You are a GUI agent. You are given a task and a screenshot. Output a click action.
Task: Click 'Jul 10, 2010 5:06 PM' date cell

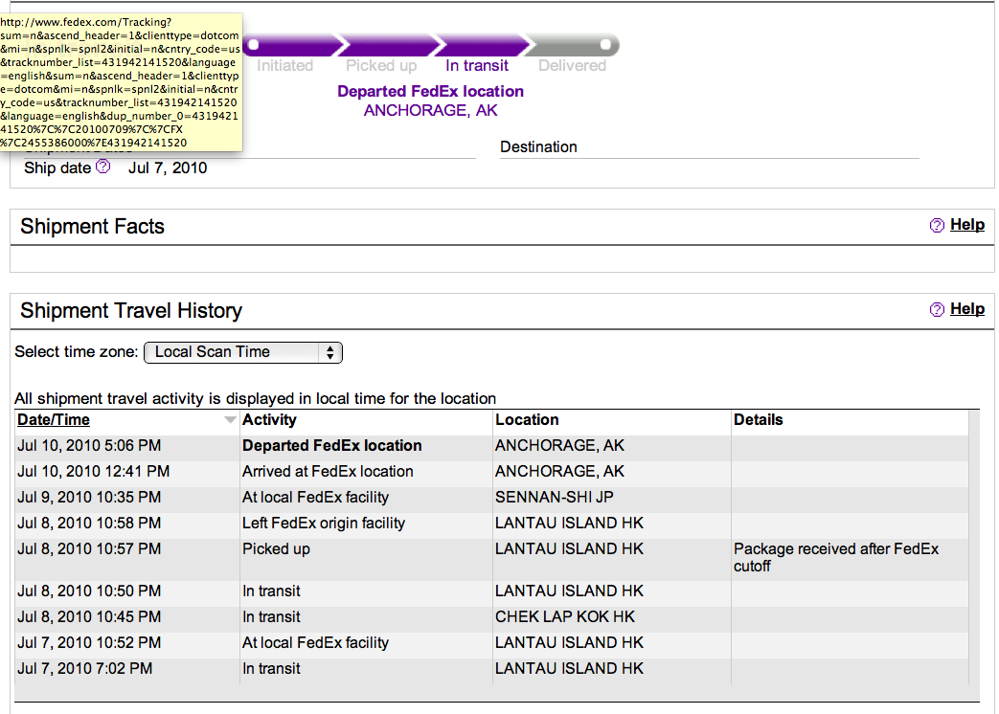[x=89, y=446]
